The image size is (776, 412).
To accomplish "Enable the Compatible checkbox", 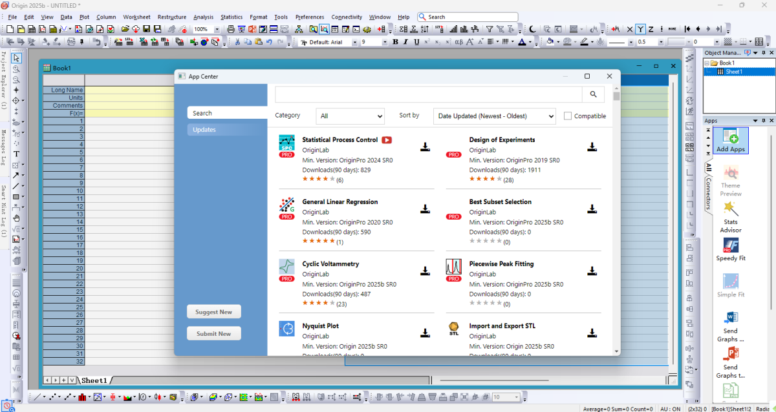I will pos(568,116).
